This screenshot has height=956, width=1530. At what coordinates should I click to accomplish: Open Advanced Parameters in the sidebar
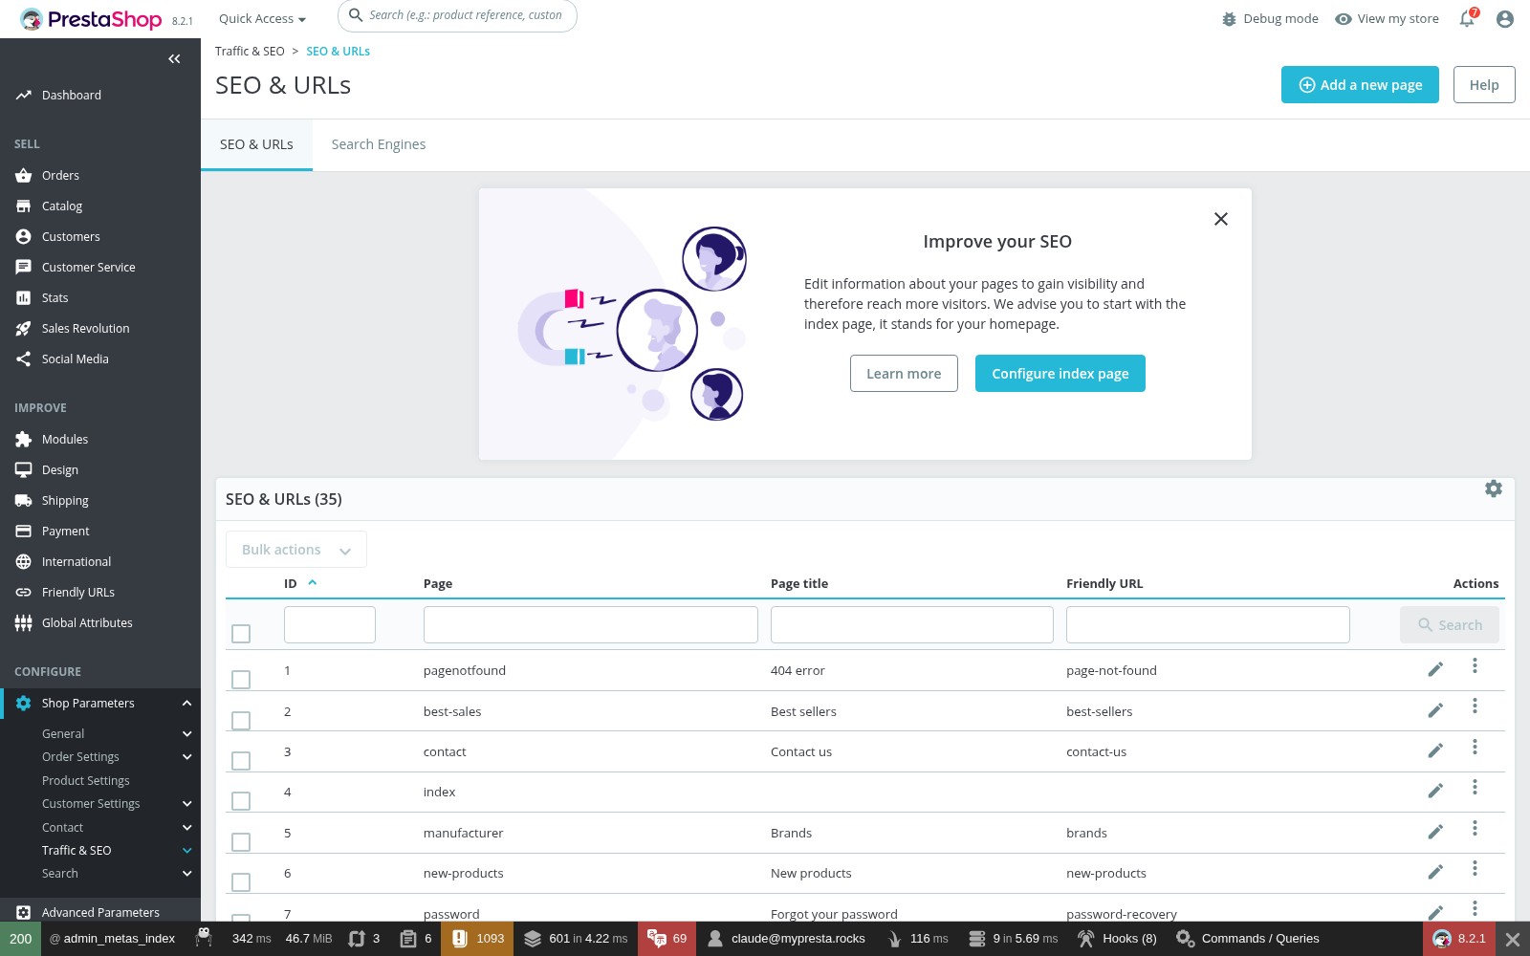click(x=100, y=912)
